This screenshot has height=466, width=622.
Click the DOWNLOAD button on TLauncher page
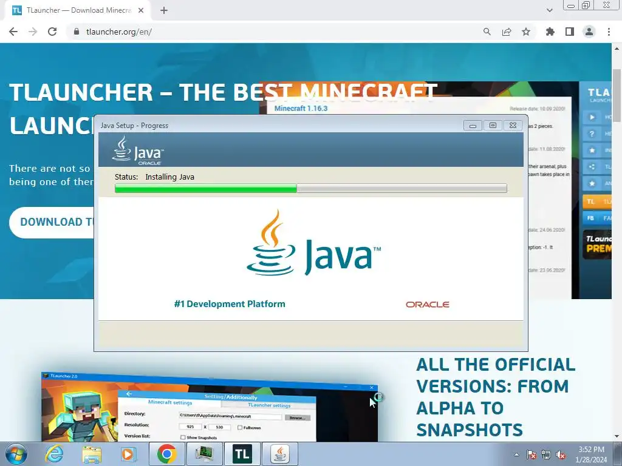pos(53,222)
